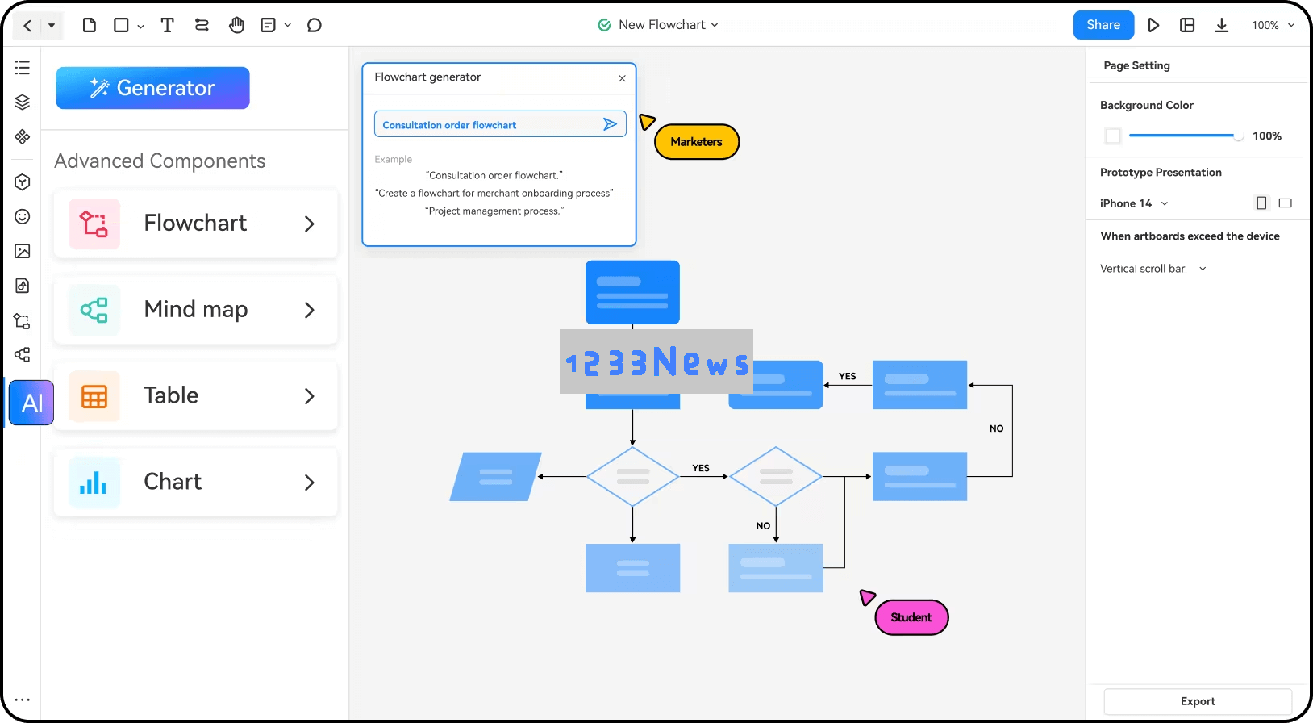Image resolution: width=1313 pixels, height=723 pixels.
Task: Open the components icon in sidebar
Action: 23,136
